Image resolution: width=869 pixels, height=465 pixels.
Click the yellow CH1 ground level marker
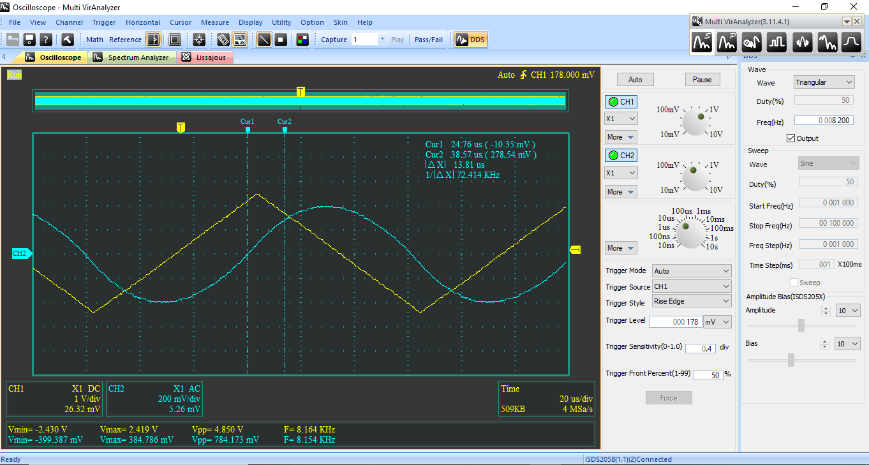(x=575, y=249)
